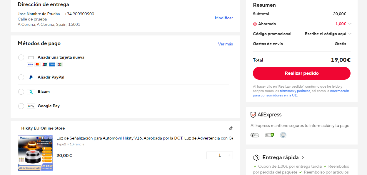Screen dimensions: 367x175
Task: Click the PayPal logo icon
Action: [31, 77]
